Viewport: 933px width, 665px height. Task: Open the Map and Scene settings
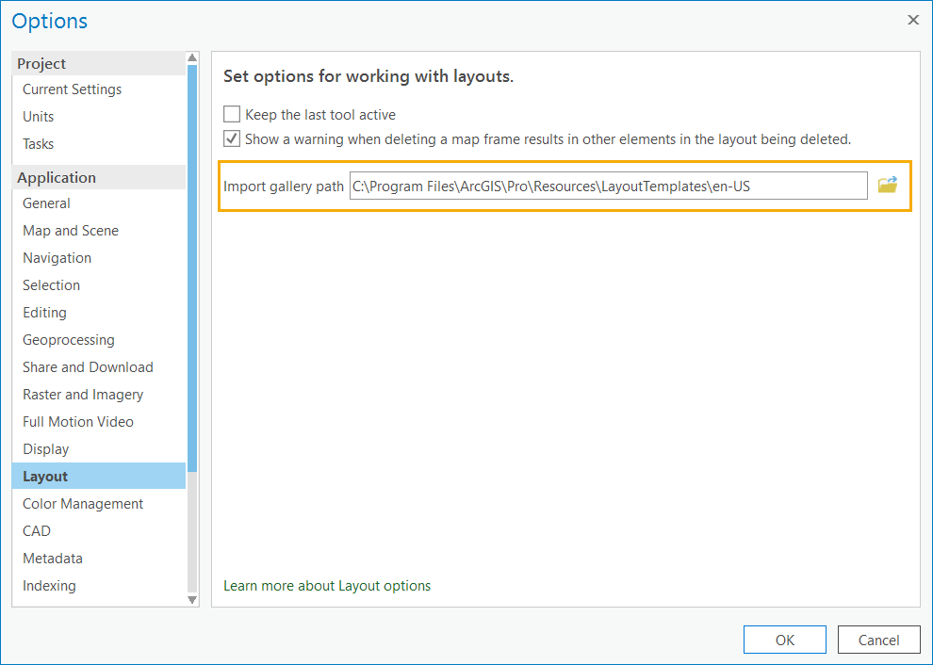tap(70, 230)
